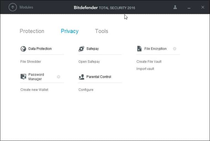Click Import vault link
Viewport: 210px width, 141px height.
[x=145, y=69]
